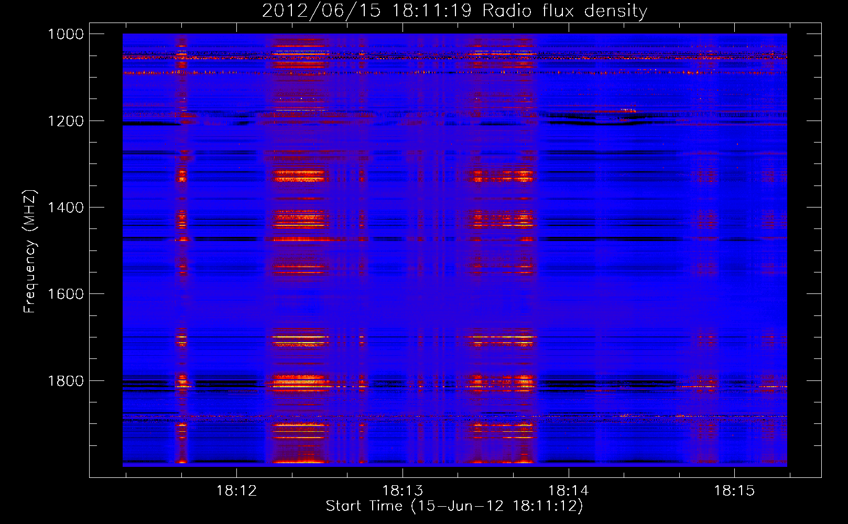Click the 1800 frequency axis label
Screen dimensions: 848x524
coord(66,381)
